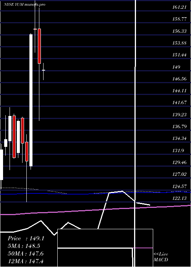The width and height of the screenshot is (191, 267).
Task: Click the 158.77 price axis label
Action: (179, 19)
